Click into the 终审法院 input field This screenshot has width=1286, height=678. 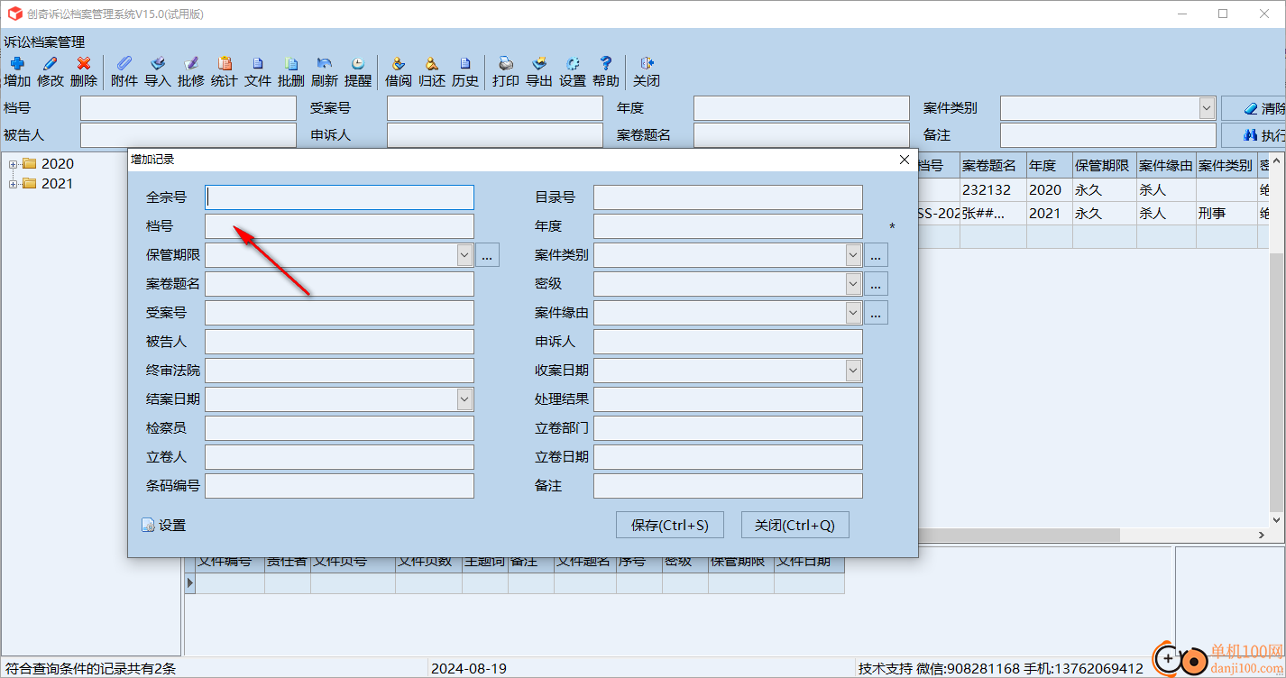click(x=339, y=371)
